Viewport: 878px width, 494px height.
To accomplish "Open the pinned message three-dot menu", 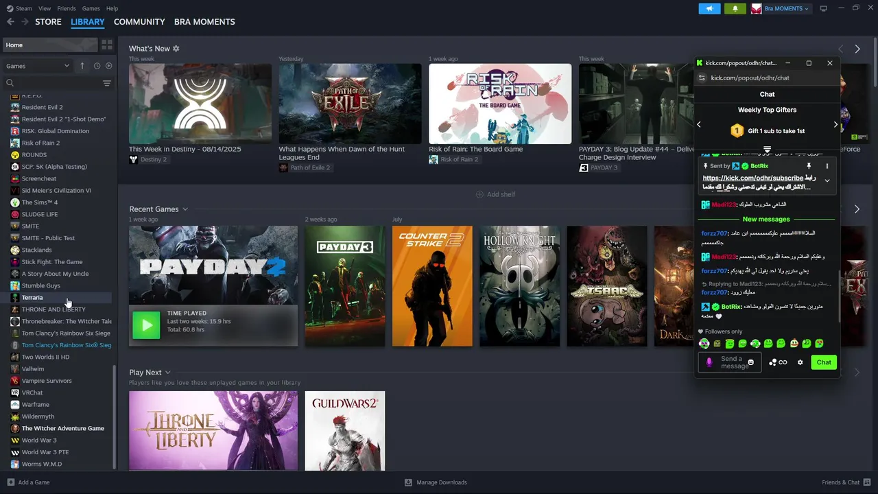I will pos(827,166).
